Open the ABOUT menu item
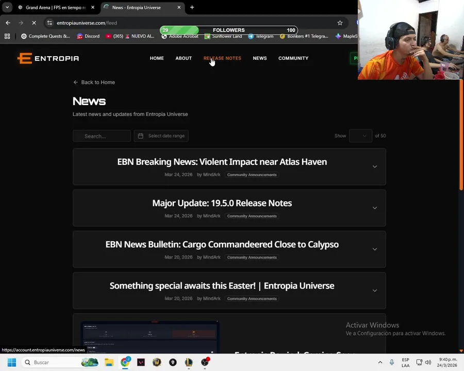The height and width of the screenshot is (371, 464). tap(184, 58)
